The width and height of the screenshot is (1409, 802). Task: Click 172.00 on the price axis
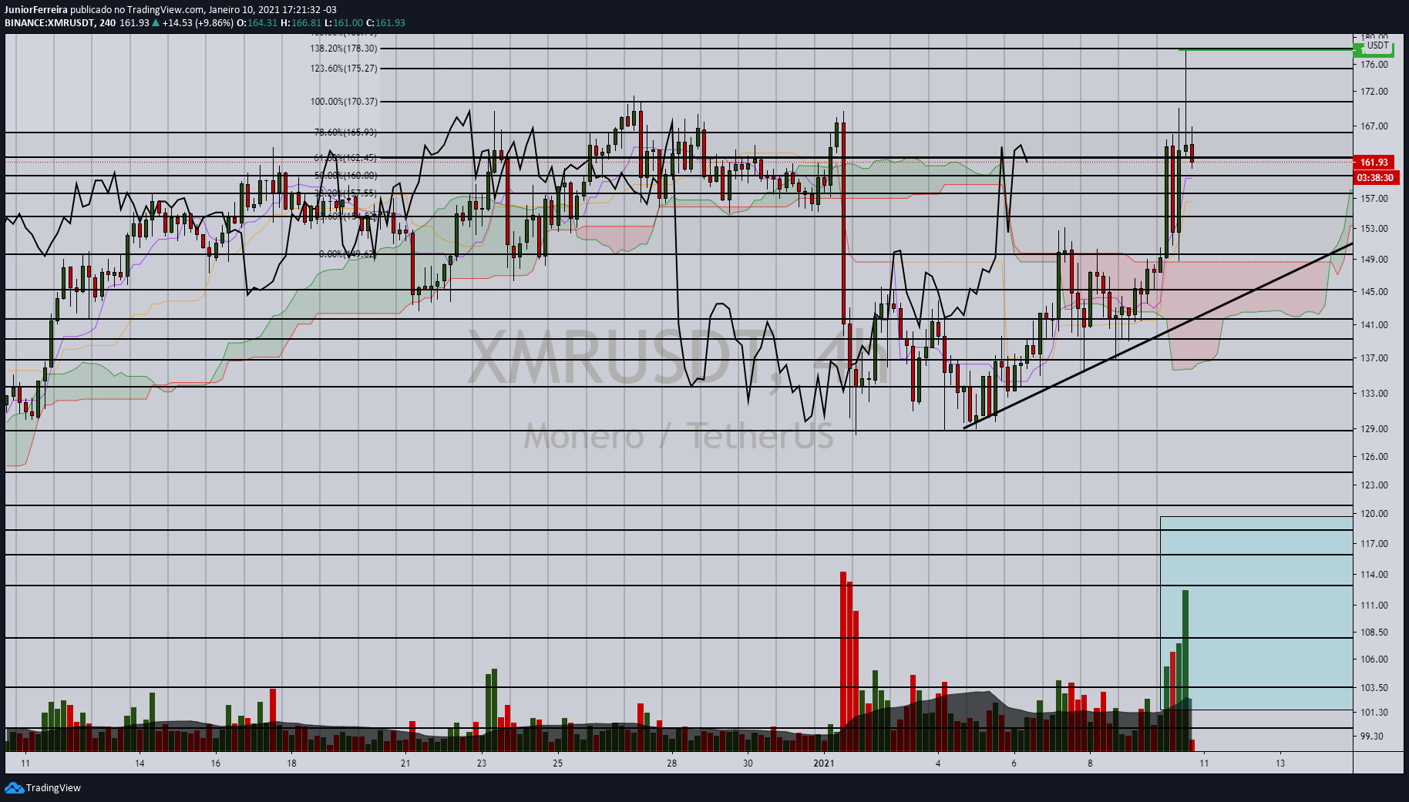(x=1374, y=92)
